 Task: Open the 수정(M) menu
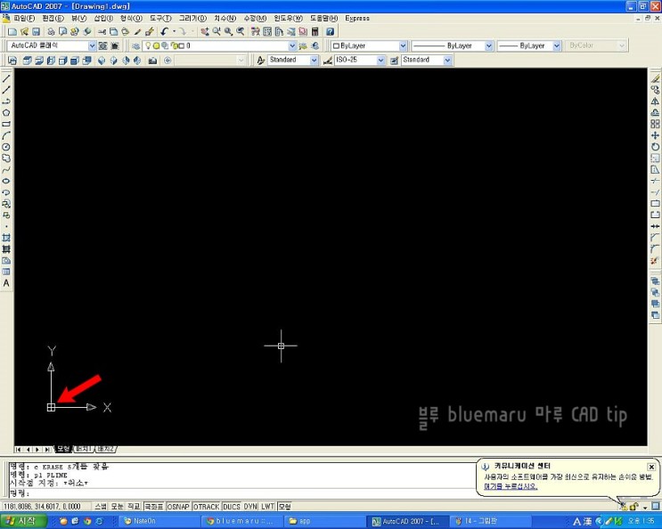point(255,18)
